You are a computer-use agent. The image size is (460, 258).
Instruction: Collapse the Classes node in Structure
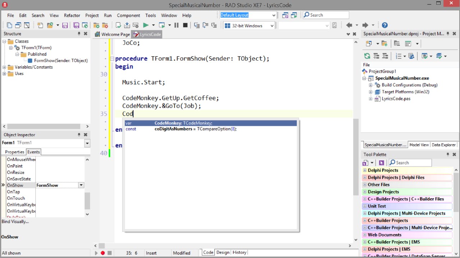coord(4,41)
